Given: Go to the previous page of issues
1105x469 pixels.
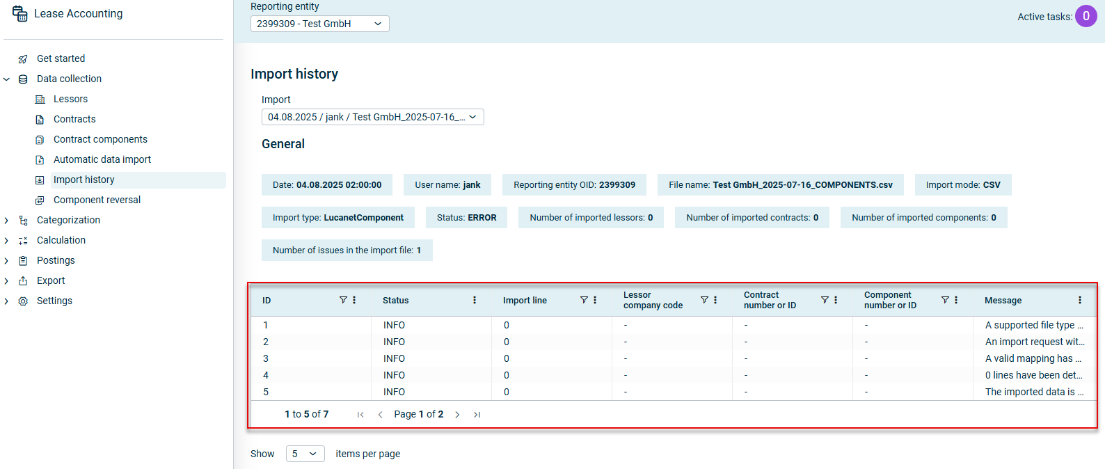Looking at the screenshot, I should click(x=380, y=415).
